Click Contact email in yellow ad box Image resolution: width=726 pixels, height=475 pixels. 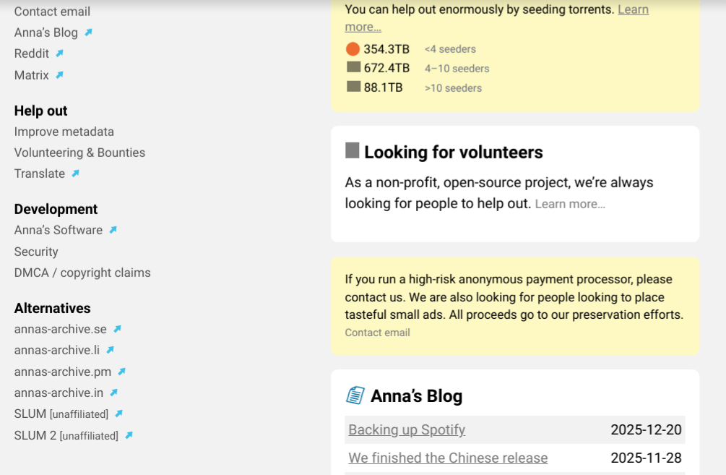(377, 333)
